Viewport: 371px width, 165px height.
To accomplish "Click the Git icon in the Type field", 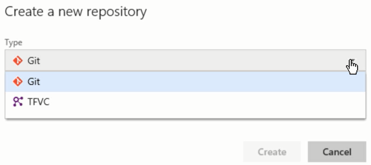I will pyautogui.click(x=18, y=61).
